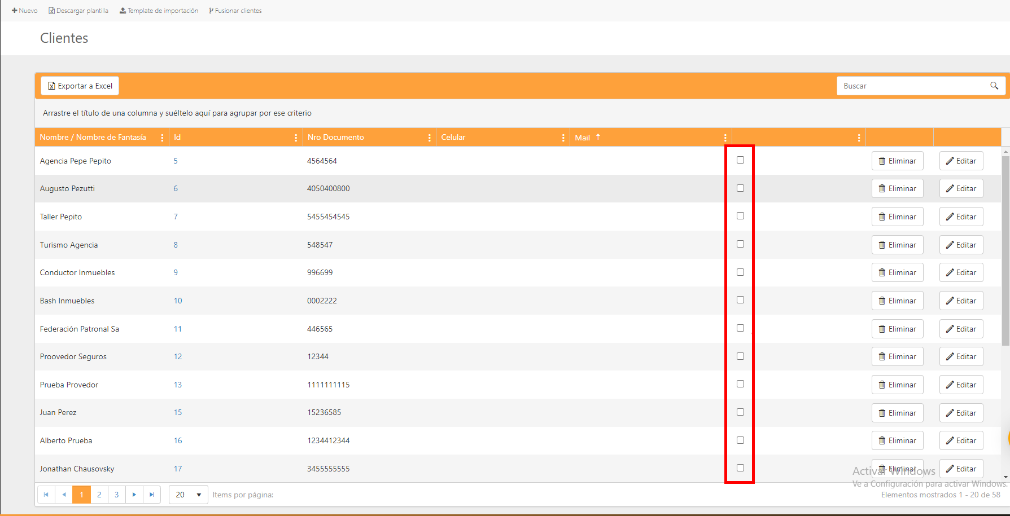The image size is (1010, 516).
Task: Open Fusionar clientes from top menu
Action: pos(235,11)
